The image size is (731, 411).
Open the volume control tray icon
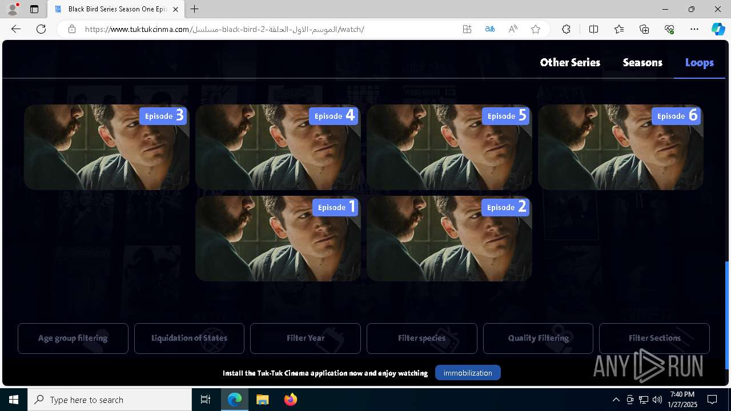tap(657, 400)
